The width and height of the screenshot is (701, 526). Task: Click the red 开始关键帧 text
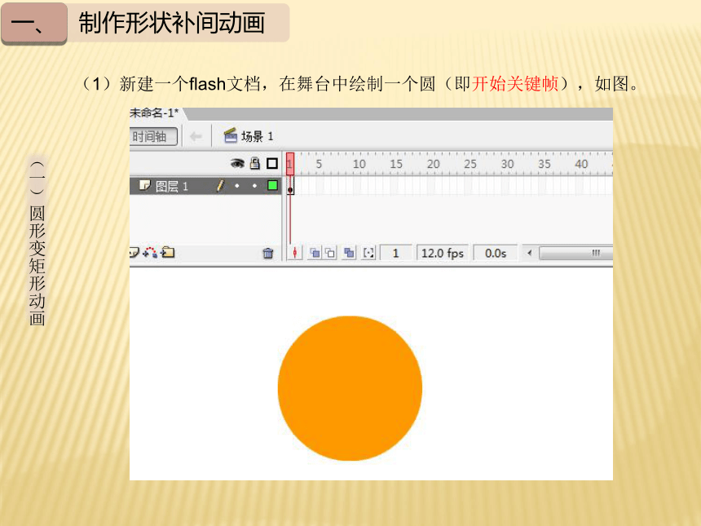pyautogui.click(x=515, y=84)
